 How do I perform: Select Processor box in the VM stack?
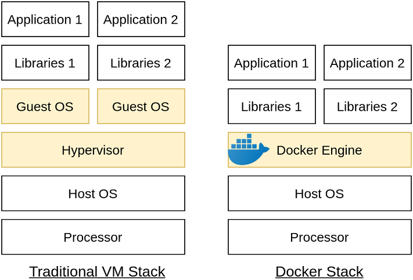pyautogui.click(x=93, y=237)
